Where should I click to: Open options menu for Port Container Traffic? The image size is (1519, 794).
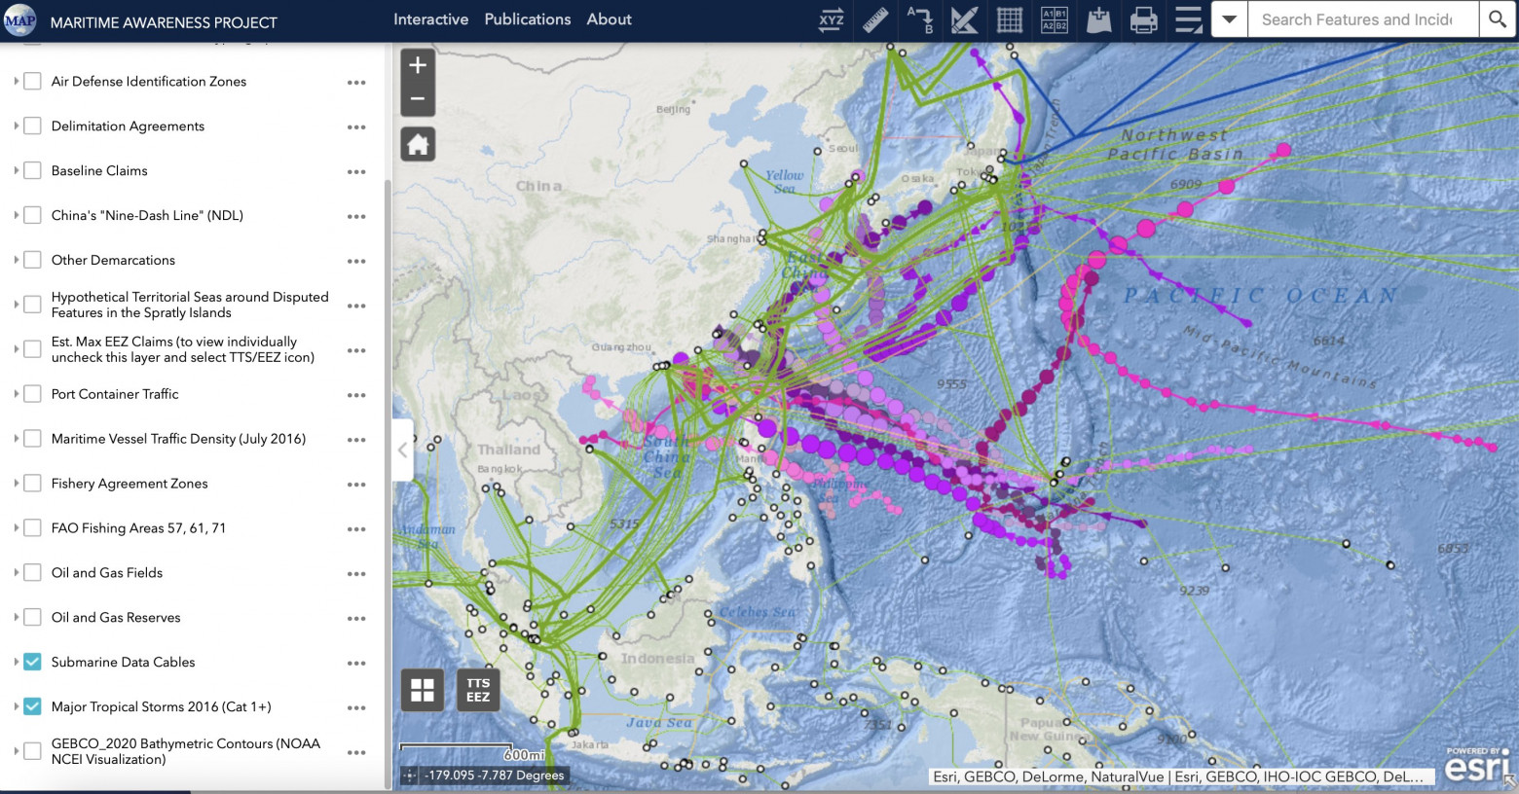point(356,395)
